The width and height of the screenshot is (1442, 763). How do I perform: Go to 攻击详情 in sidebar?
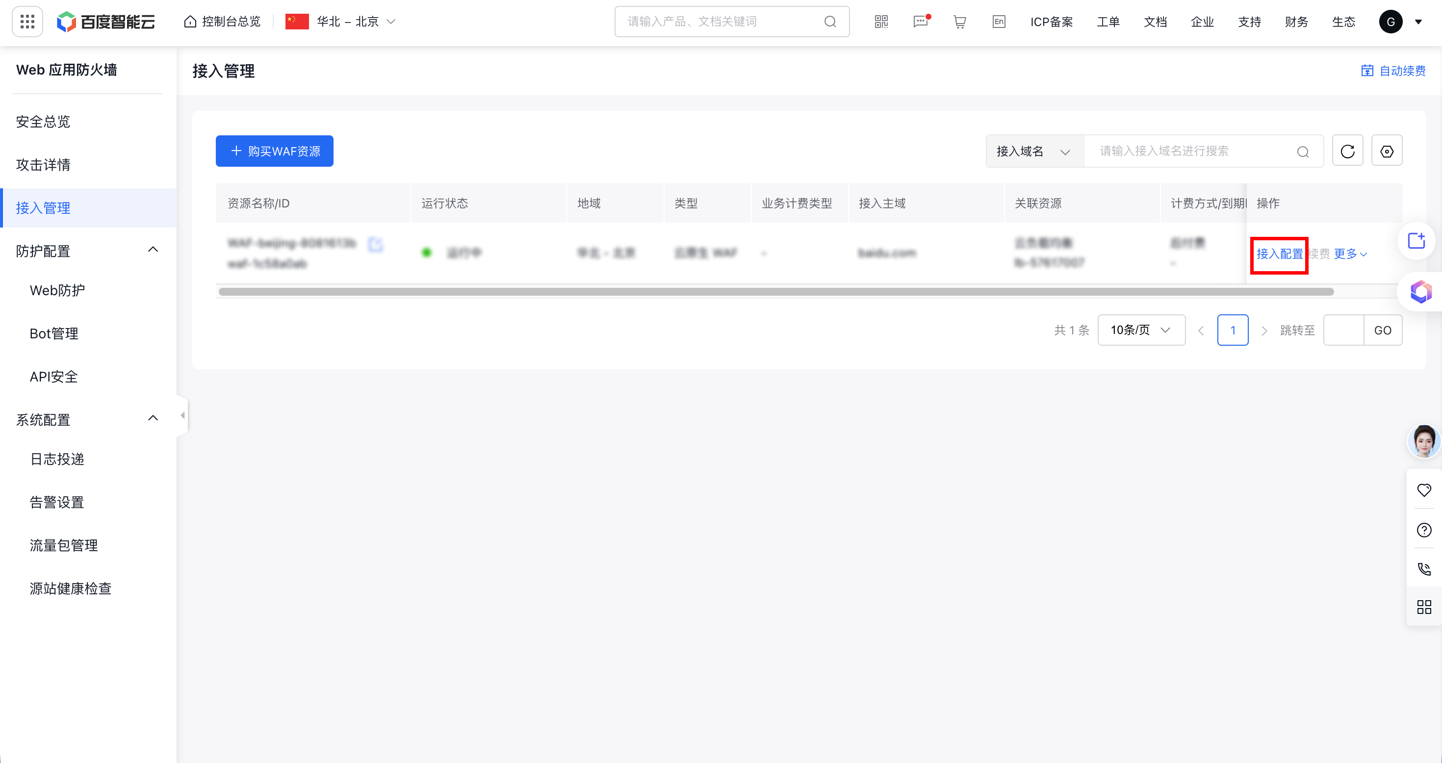(x=43, y=165)
